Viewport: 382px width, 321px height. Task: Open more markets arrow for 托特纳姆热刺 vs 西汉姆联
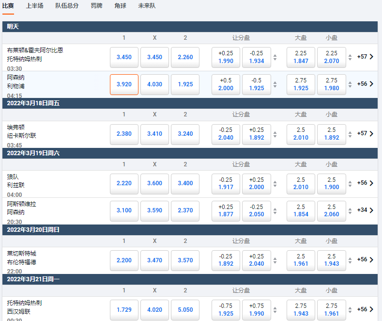coord(371,309)
